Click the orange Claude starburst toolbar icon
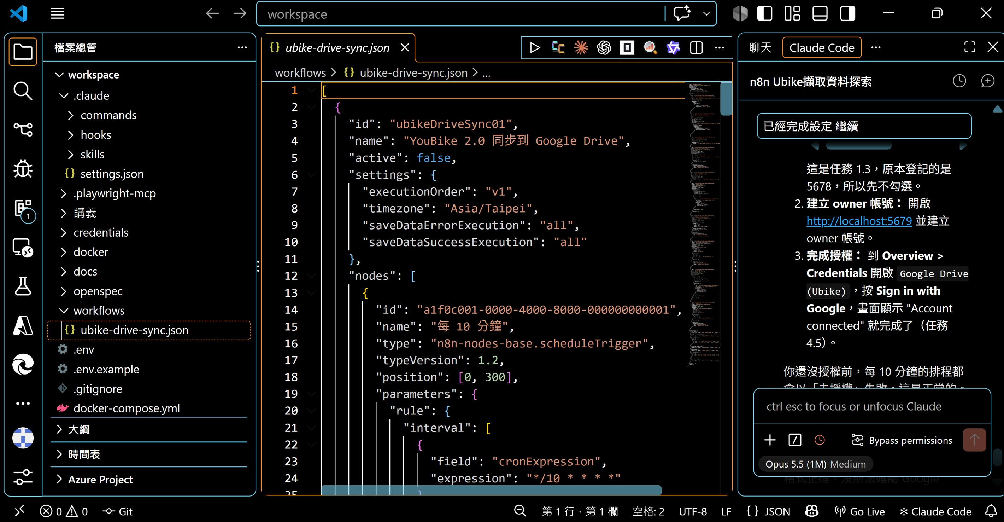The image size is (1004, 522). [581, 48]
